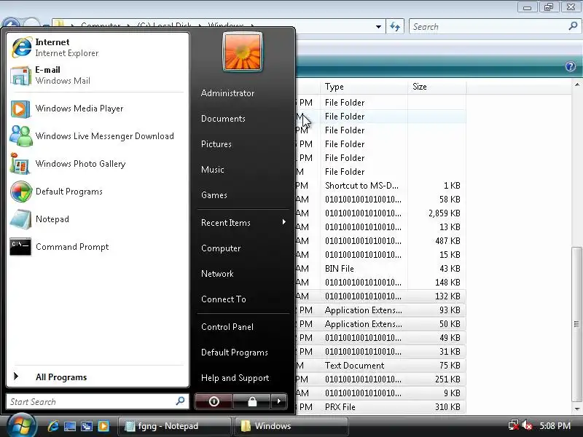Sort by Type column header
583x437 pixels.
(x=364, y=87)
